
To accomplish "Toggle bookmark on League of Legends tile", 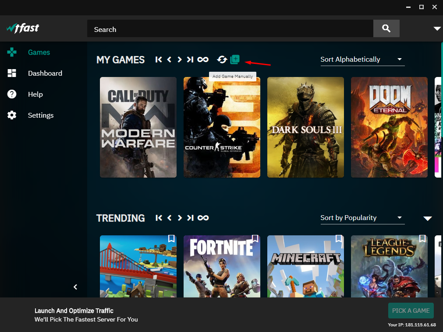I will (422, 238).
